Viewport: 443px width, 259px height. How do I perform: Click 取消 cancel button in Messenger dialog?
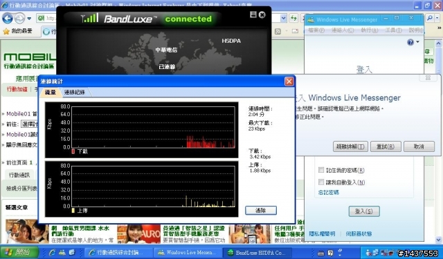coord(419,146)
